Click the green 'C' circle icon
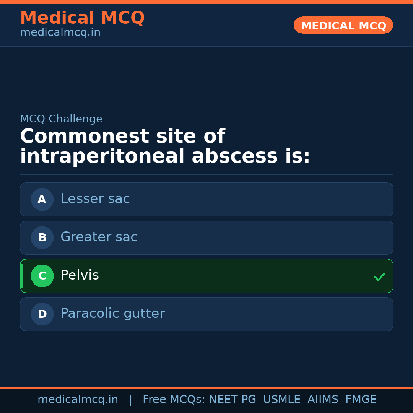Screen dimensions: 413x413 [x=42, y=276]
